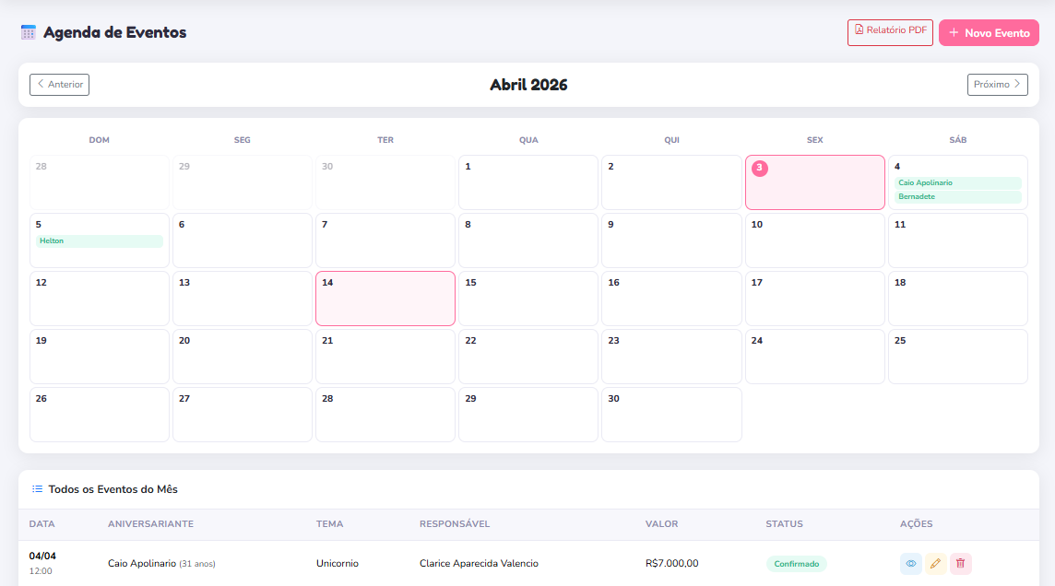The width and height of the screenshot is (1055, 586).
Task: Click the Confirmado status badge
Action: [796, 564]
